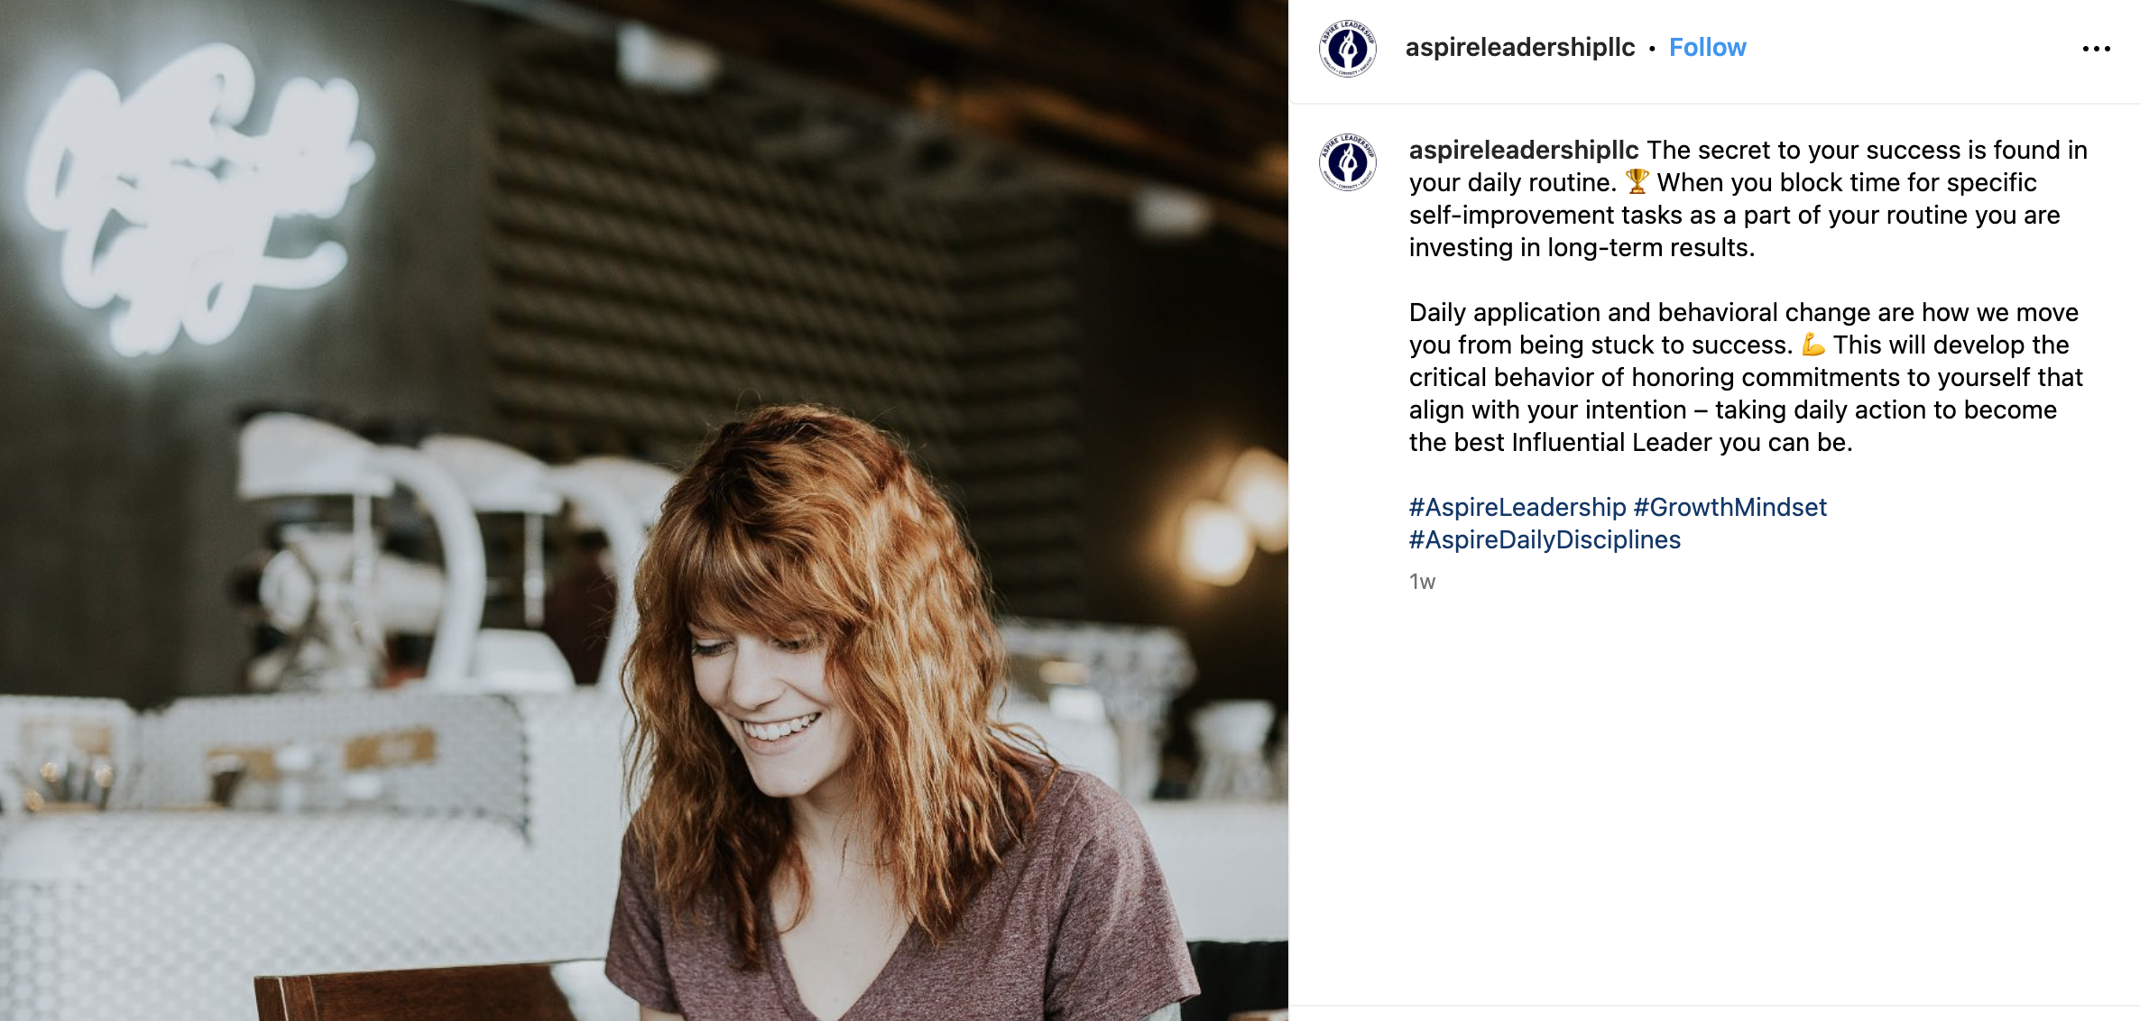
Task: Click the caption profile avatar logo
Action: coord(1347,162)
